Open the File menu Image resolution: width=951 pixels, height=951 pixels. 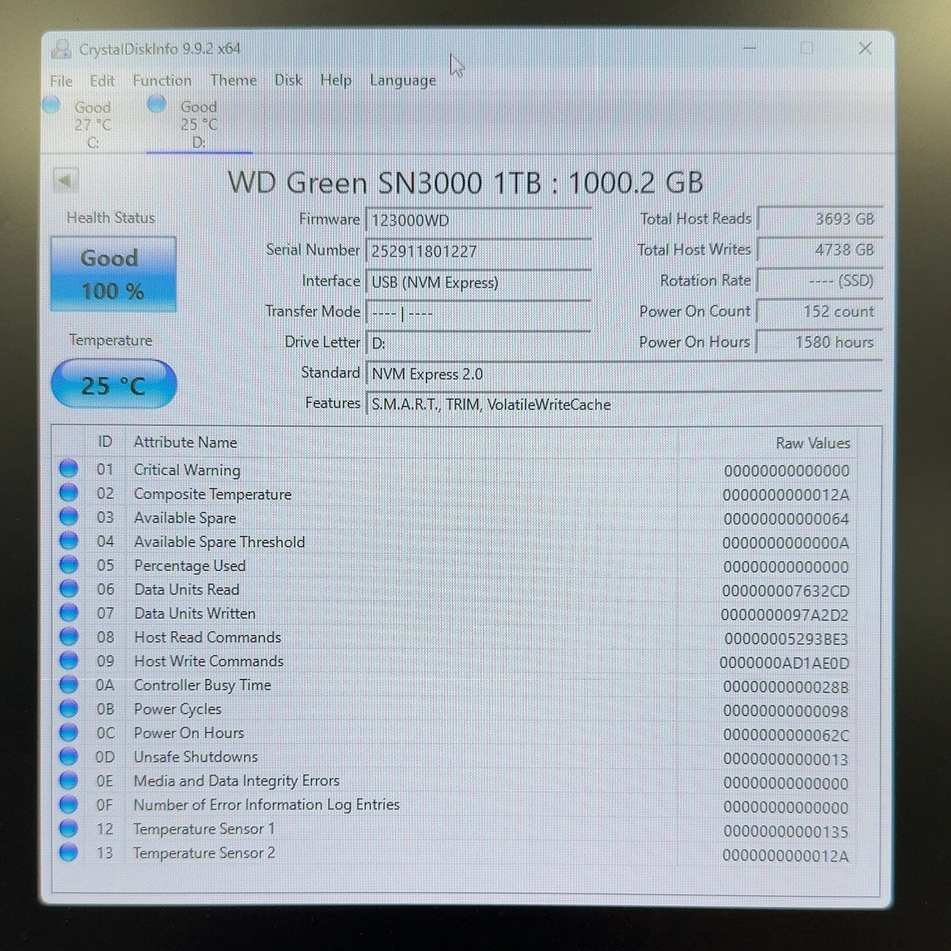tap(61, 81)
